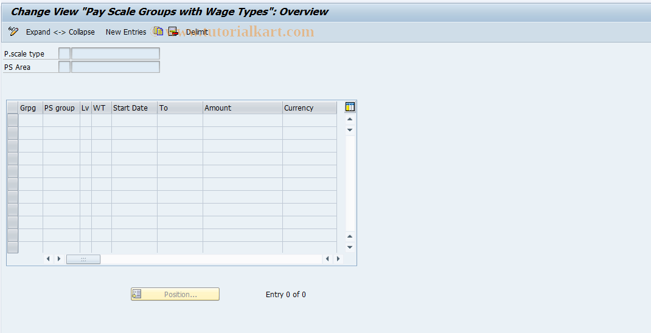The image size is (651, 333).
Task: Open table settings icon beside Currency column
Action: (350, 107)
